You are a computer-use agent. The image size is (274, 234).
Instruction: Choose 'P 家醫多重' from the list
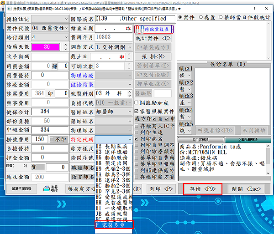tap(114, 224)
